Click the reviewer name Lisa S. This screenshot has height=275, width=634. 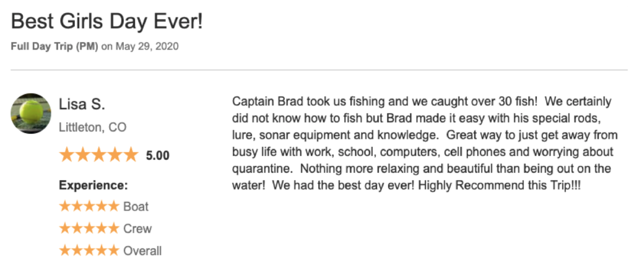[82, 104]
